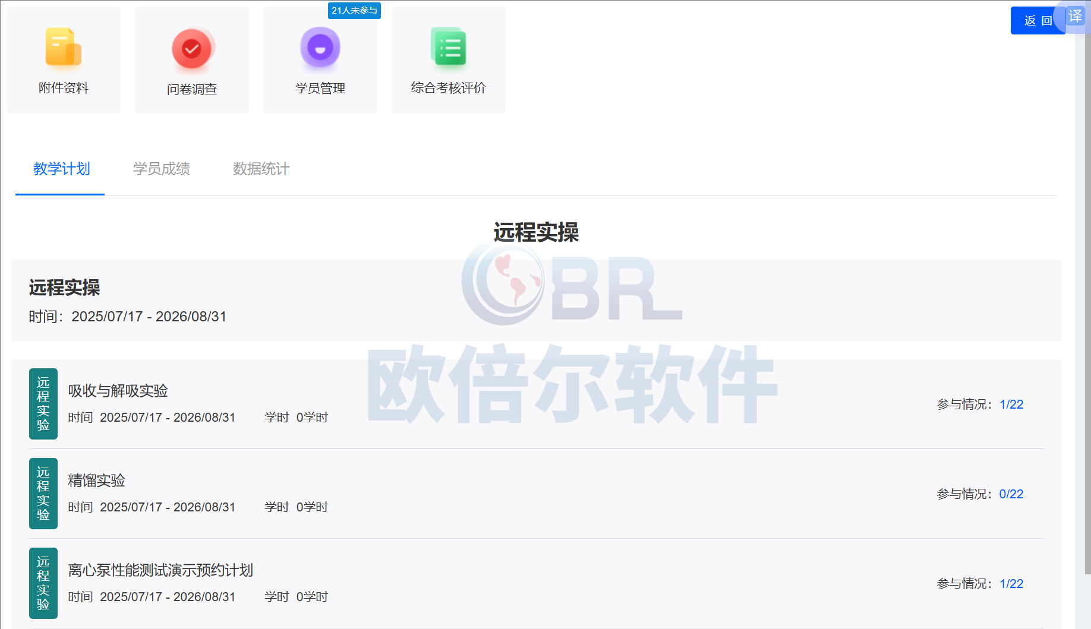Click the 21人未参与 badge
This screenshot has width=1091, height=629.
click(354, 11)
